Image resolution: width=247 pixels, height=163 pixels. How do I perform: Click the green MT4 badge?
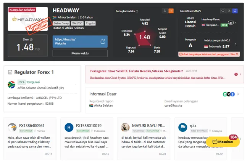(x=224, y=25)
